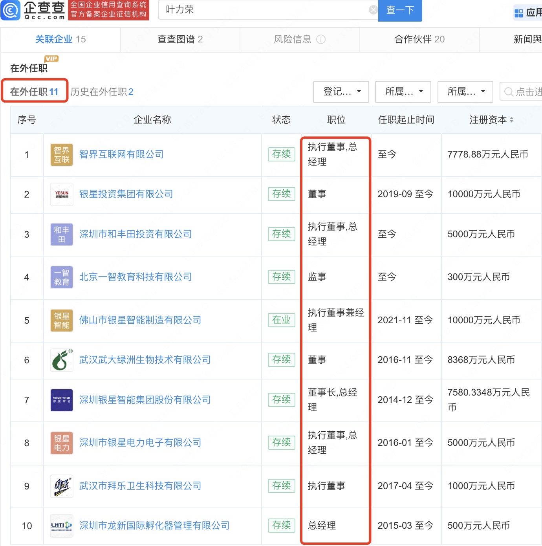Clear the search box with the X icon
Image resolution: width=542 pixels, height=546 pixels.
click(x=373, y=10)
